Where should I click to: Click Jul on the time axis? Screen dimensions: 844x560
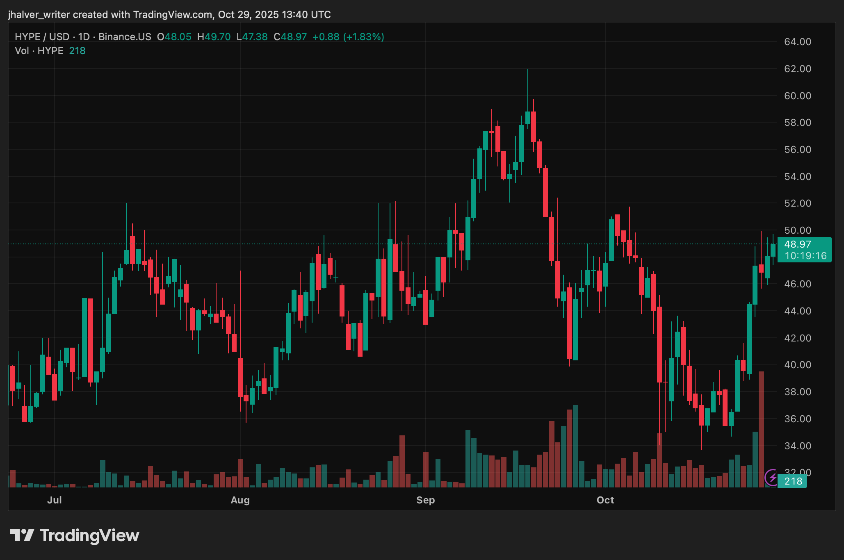click(x=55, y=500)
